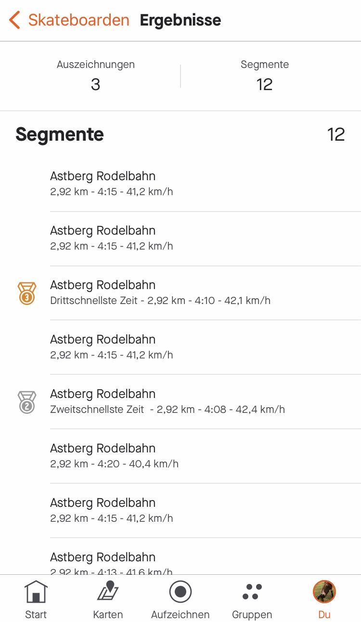Tap the Du profile avatar

click(x=324, y=592)
